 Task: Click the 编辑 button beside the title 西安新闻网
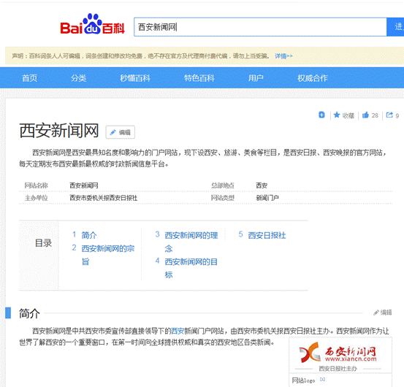(121, 132)
